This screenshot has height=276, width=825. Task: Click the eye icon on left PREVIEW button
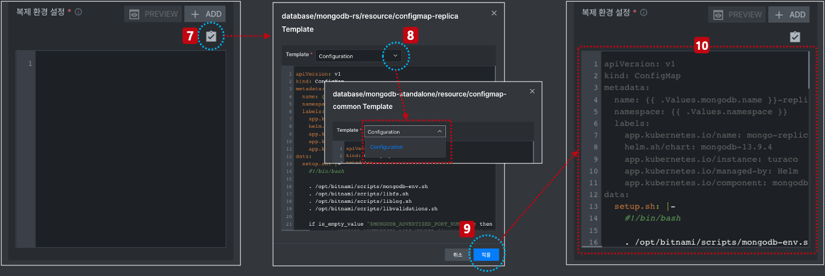pyautogui.click(x=134, y=15)
